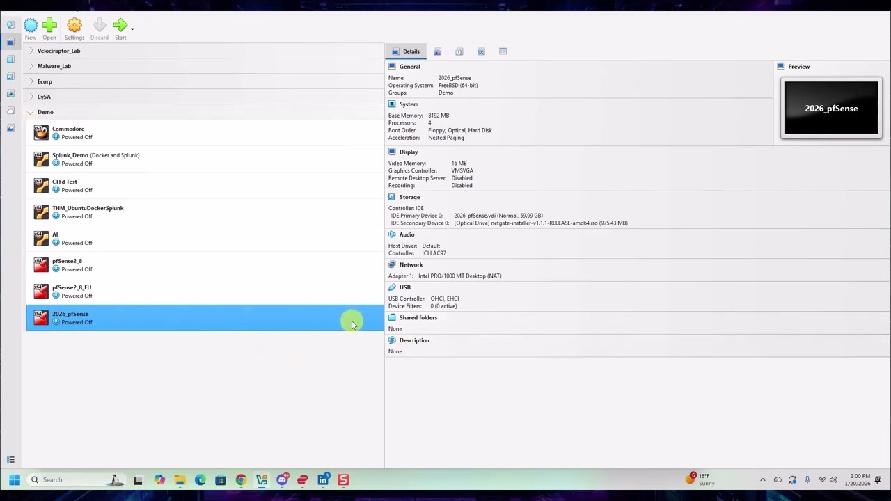Click the Shared folders section heading

418,317
